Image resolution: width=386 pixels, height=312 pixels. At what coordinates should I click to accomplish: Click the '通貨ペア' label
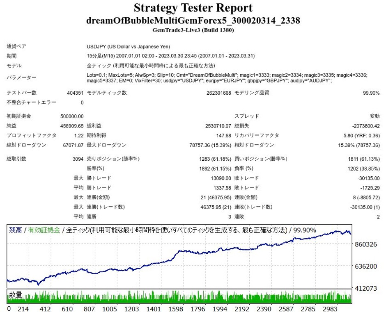16,46
